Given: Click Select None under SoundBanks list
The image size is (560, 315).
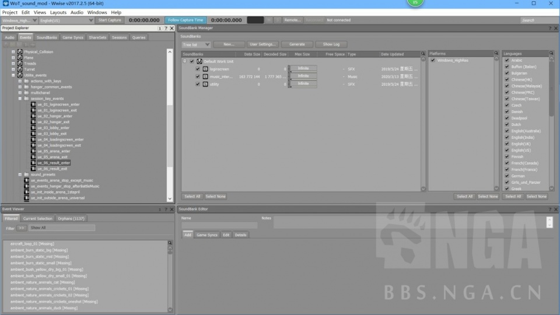Looking at the screenshot, I should 215,197.
